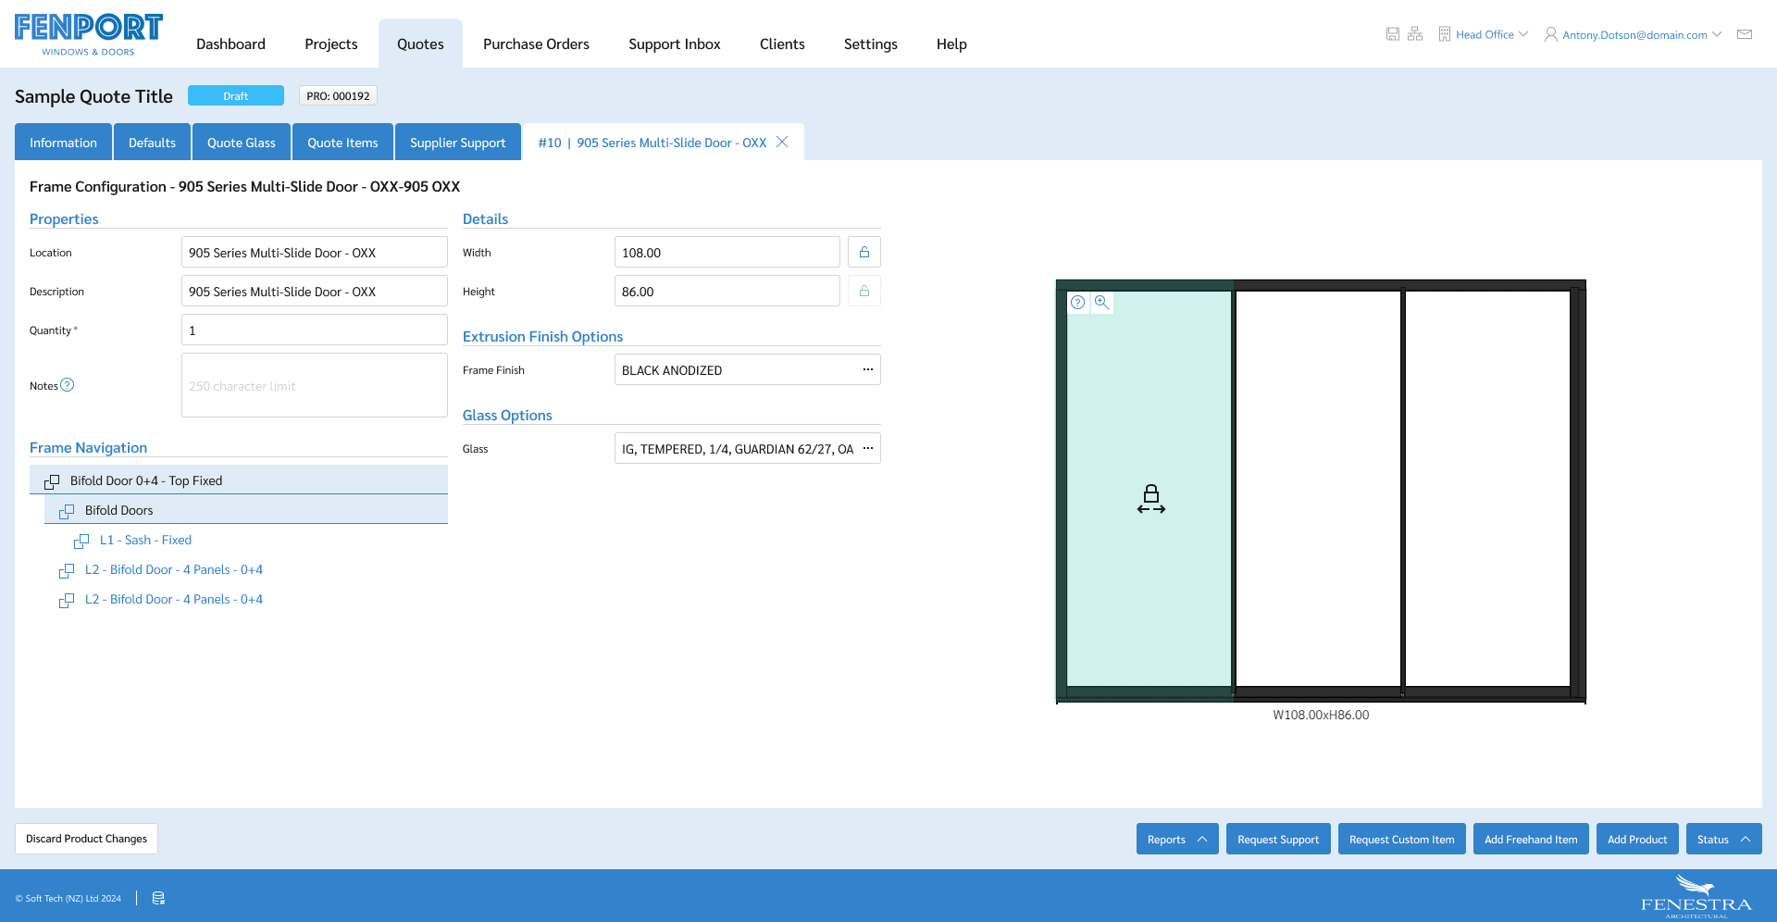
Task: Click the Fenestra logo in the footer
Action: pyautogui.click(x=1696, y=896)
